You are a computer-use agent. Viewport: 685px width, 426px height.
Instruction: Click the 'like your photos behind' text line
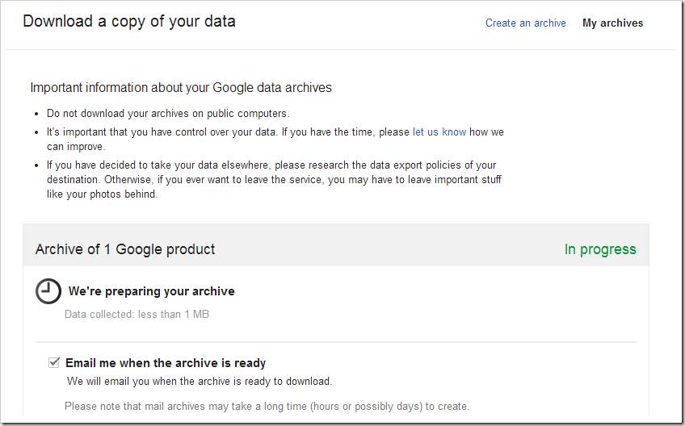(103, 194)
